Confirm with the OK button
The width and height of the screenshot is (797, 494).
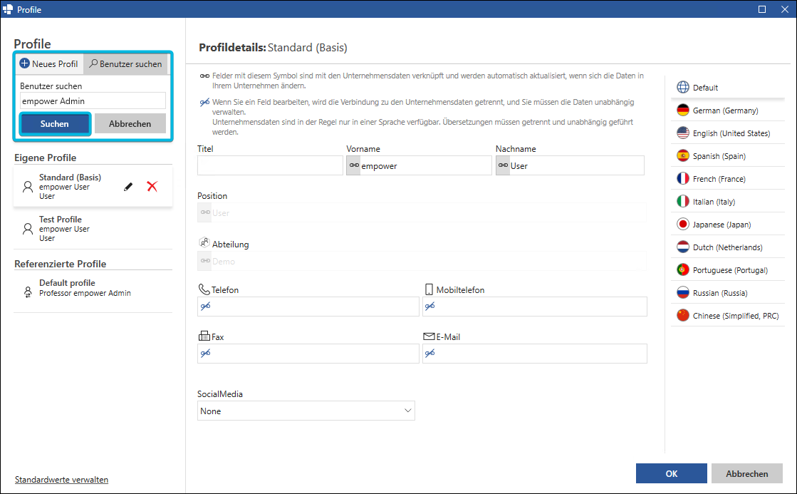[671, 473]
